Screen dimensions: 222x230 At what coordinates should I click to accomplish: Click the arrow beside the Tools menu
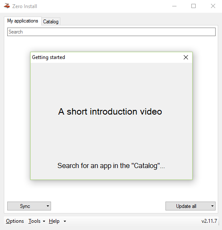44,222
